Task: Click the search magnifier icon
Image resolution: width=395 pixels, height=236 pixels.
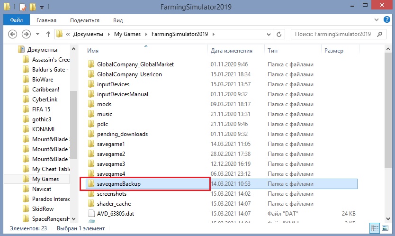Action: pos(380,34)
